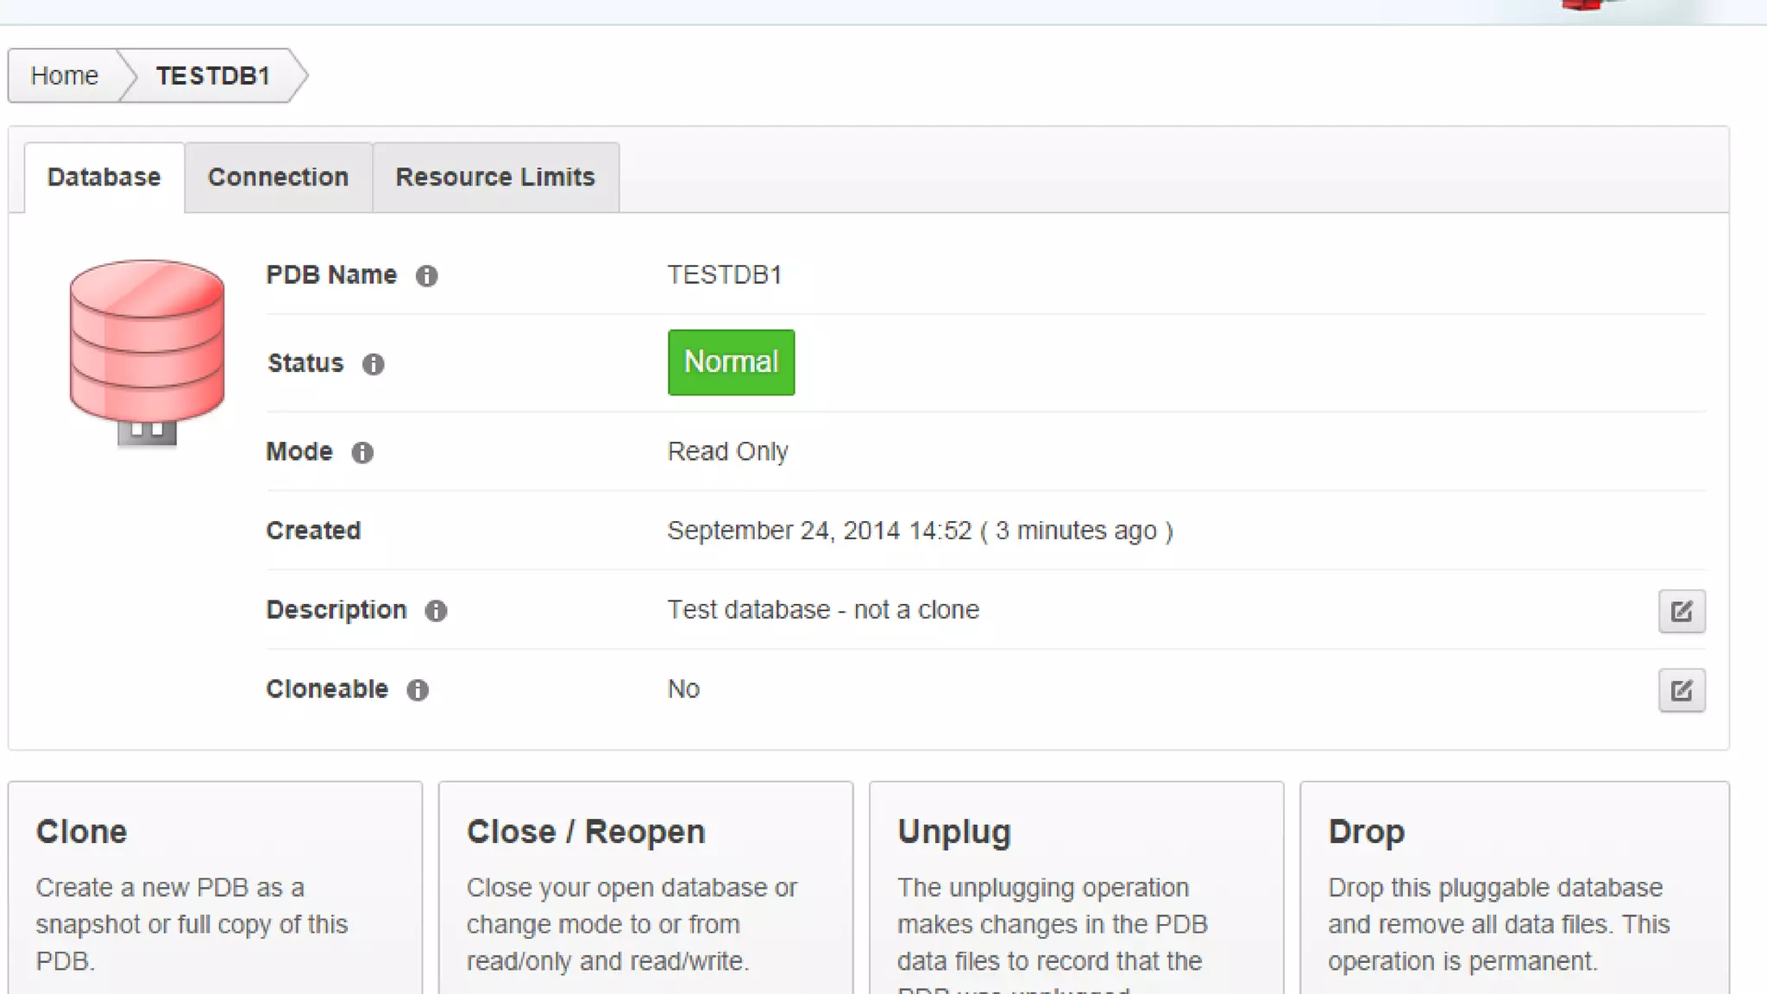Click the green Normal status badge
The width and height of the screenshot is (1767, 994).
coord(731,362)
